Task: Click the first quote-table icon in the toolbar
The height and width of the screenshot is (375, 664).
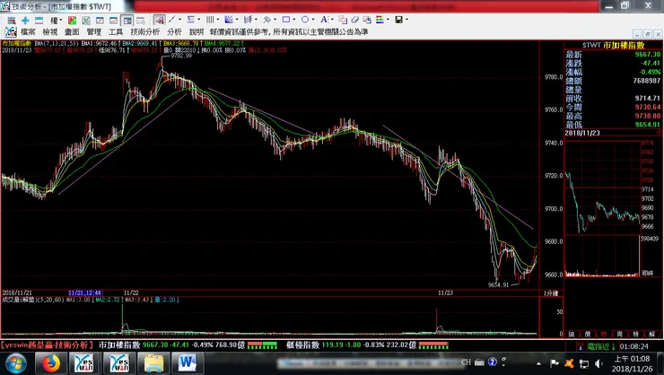Action: [12, 20]
